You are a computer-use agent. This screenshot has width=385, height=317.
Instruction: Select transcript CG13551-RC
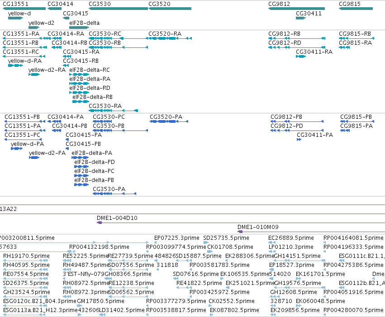click(x=24, y=56)
